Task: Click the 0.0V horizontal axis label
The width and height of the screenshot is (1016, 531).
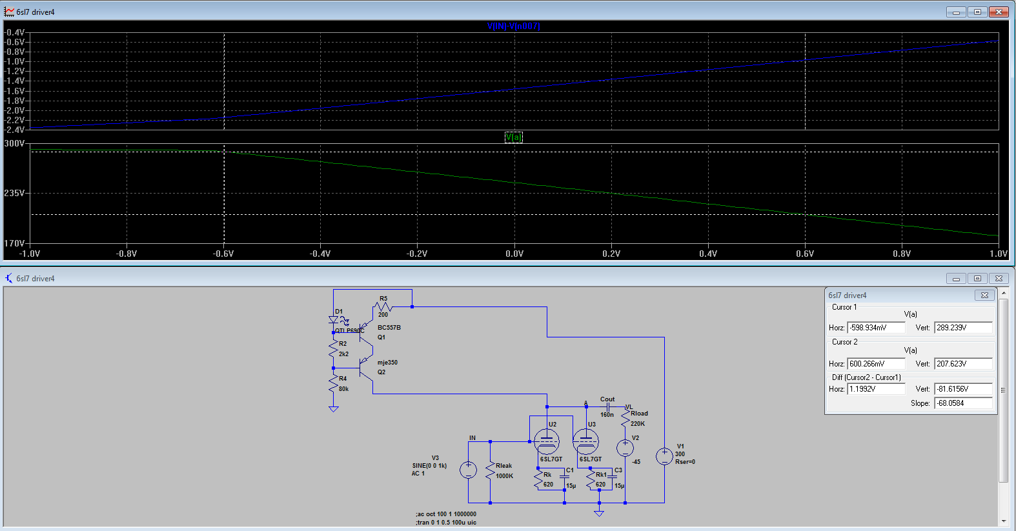Action: coord(514,254)
